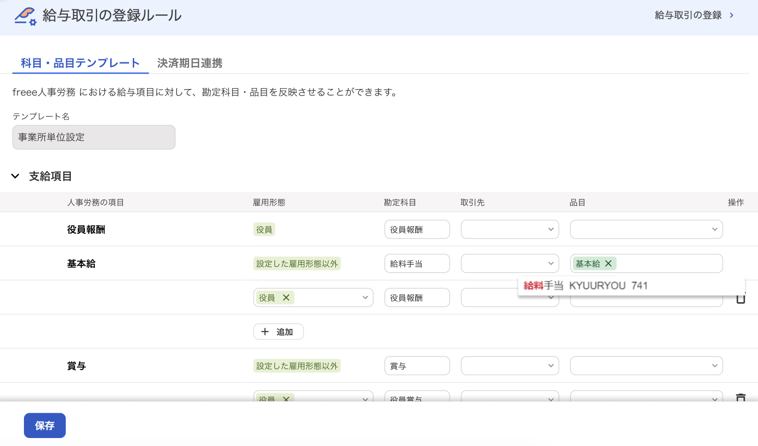Click the 賞与 row label
The width and height of the screenshot is (758, 446).
(76, 366)
